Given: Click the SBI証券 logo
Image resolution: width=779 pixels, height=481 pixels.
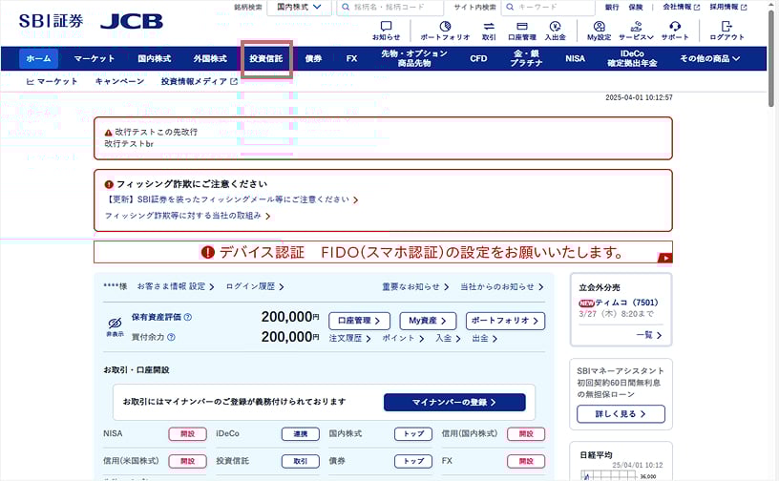Looking at the screenshot, I should 52,21.
